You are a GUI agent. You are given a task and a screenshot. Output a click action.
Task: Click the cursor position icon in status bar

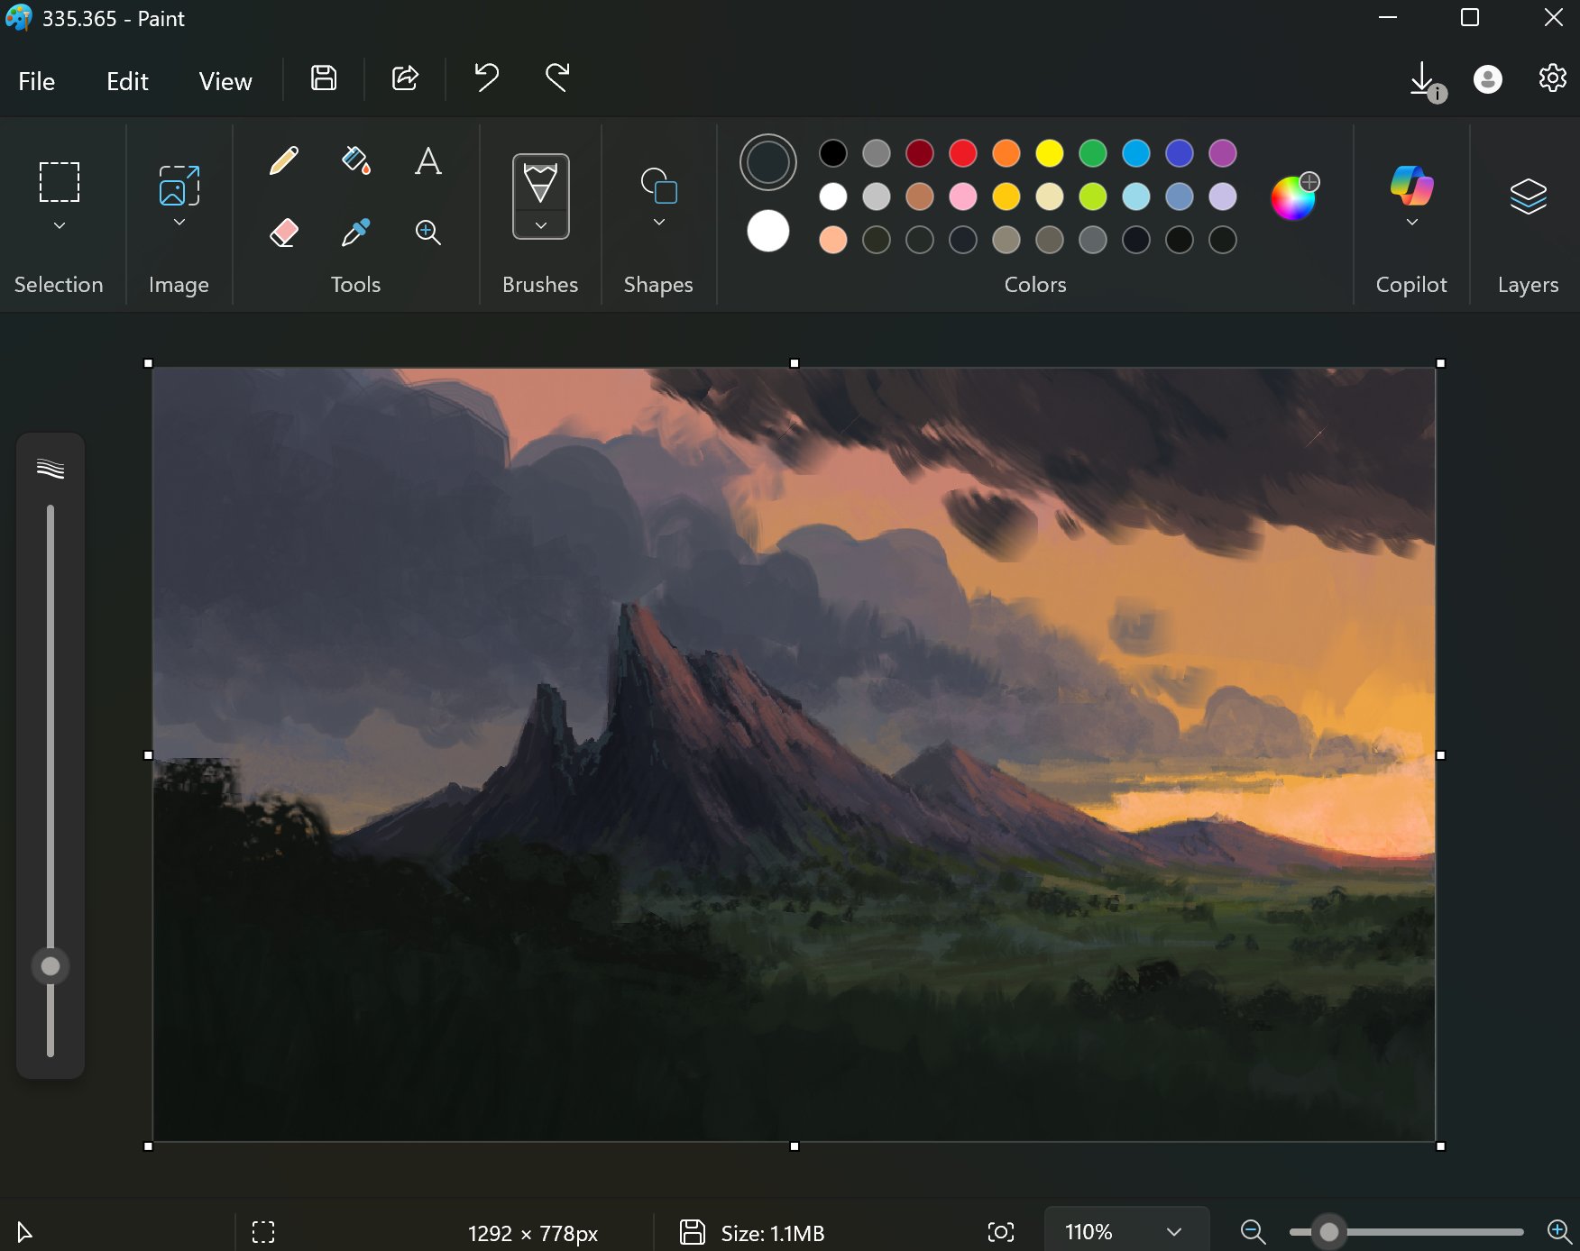point(24,1232)
